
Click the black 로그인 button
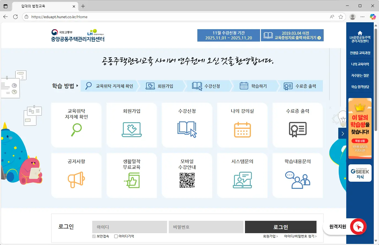[x=280, y=227]
